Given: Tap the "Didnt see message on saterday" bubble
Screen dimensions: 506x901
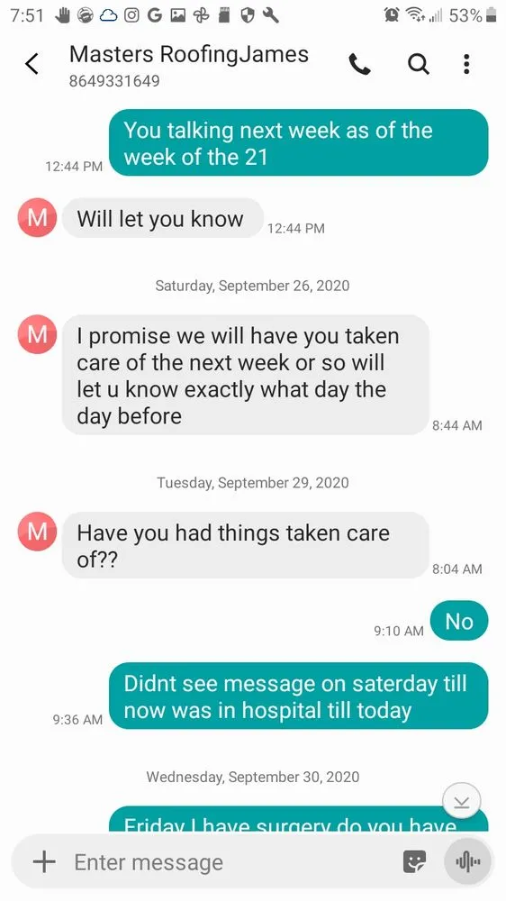Looking at the screenshot, I should 299,696.
